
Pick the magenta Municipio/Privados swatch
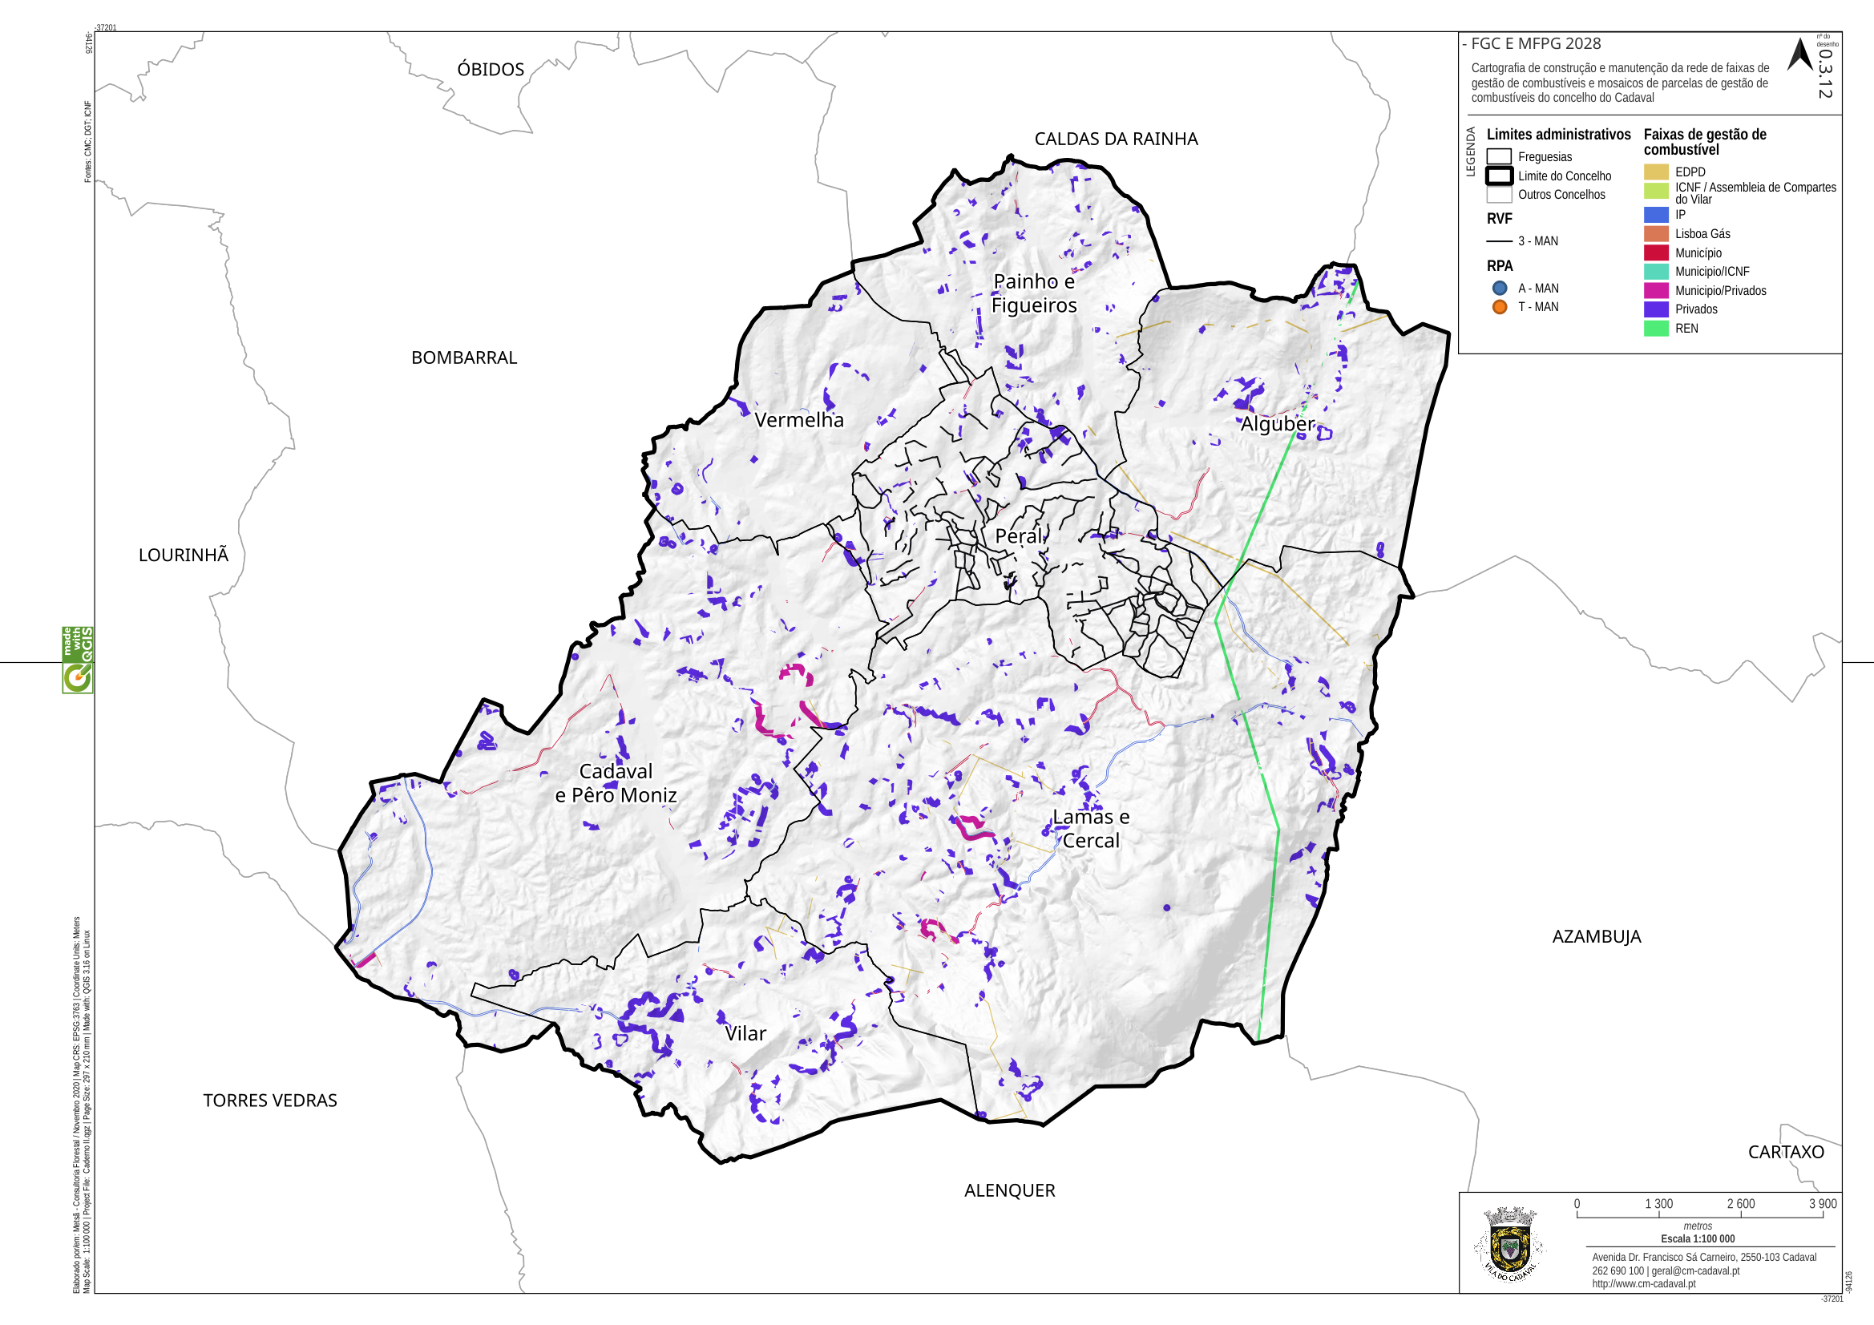1656,291
